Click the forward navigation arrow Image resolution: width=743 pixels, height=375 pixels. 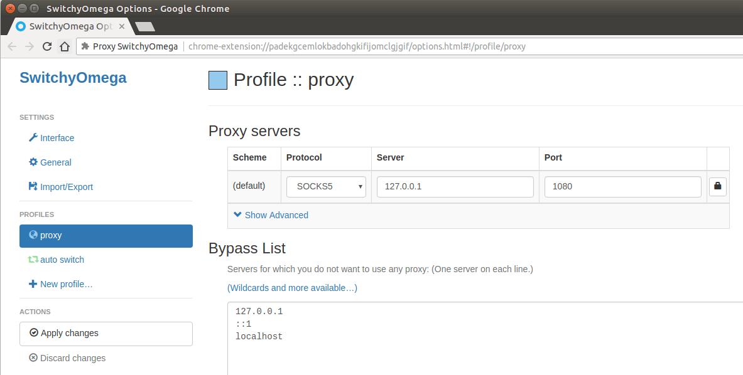[x=29, y=46]
